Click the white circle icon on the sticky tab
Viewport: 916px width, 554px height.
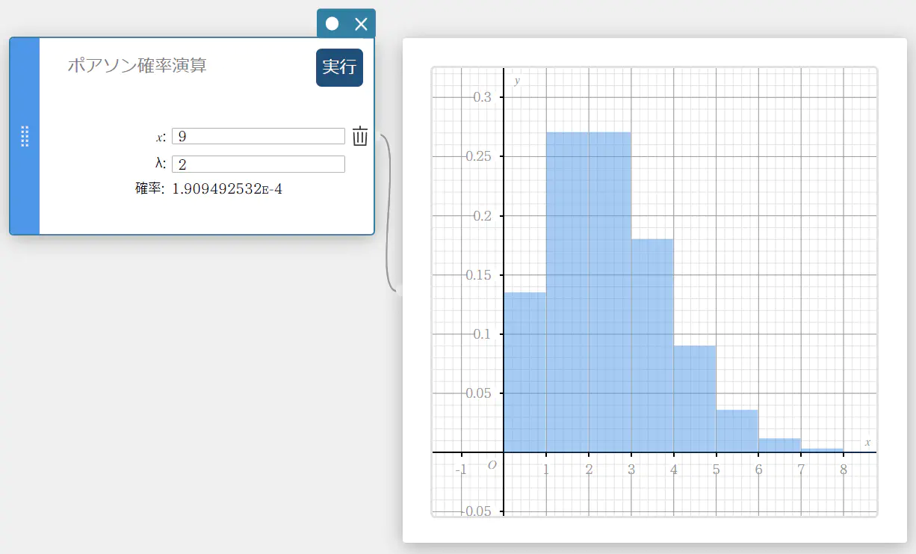point(332,24)
